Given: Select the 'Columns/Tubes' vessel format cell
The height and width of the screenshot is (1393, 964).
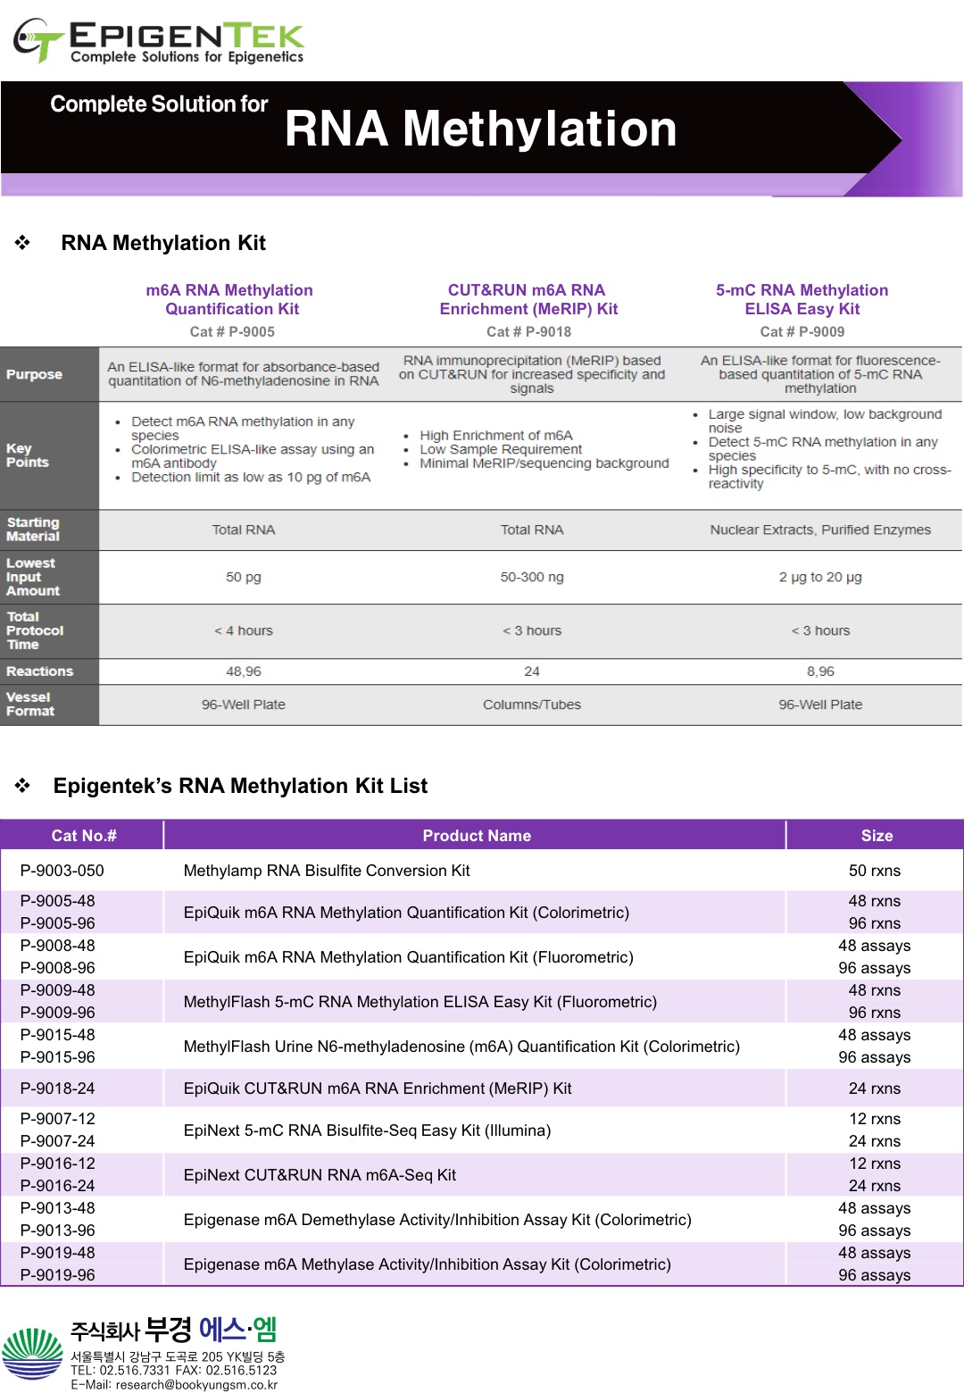Looking at the screenshot, I should pos(532,705).
